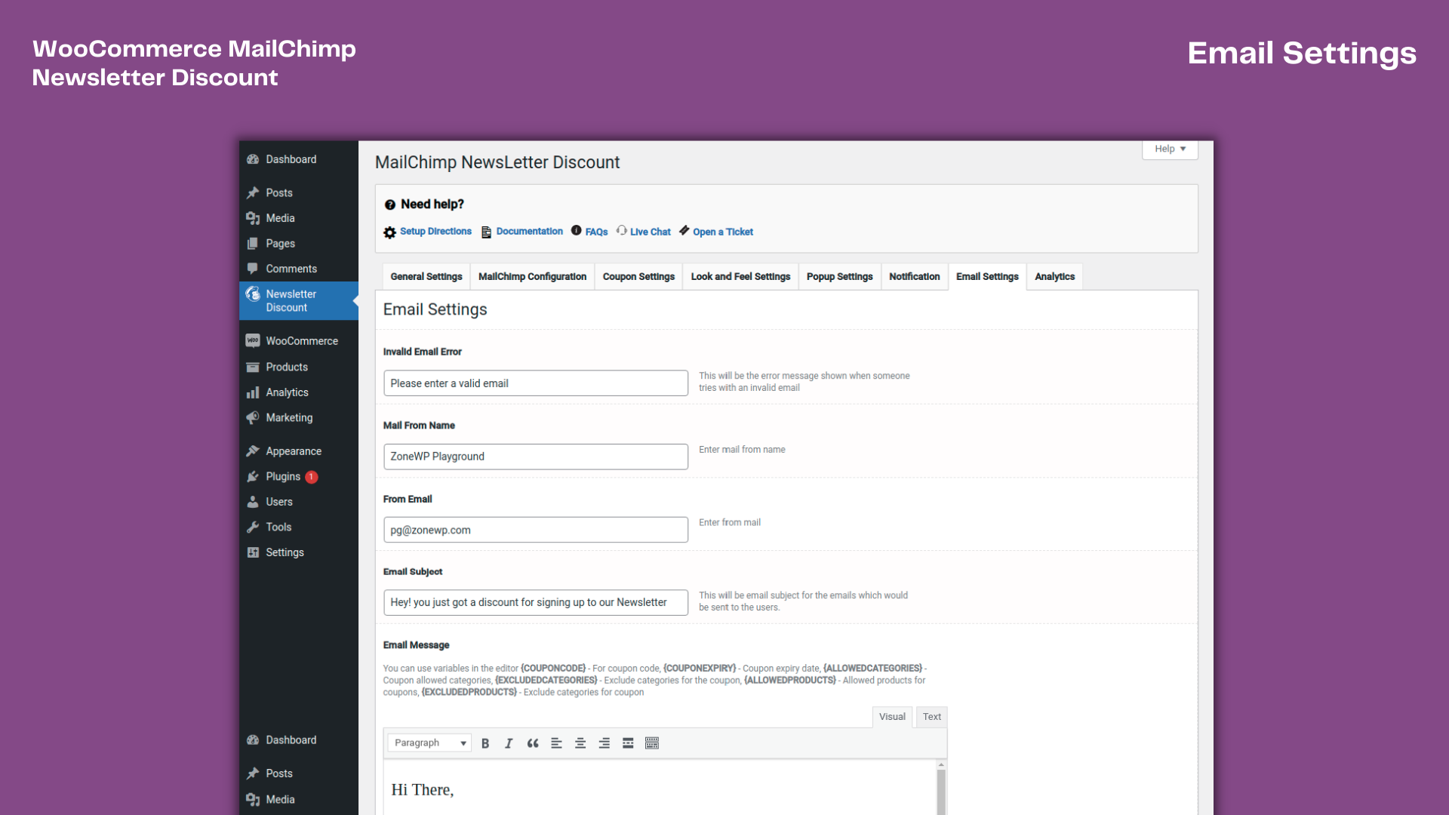Image resolution: width=1449 pixels, height=815 pixels.
Task: Toggle bold formatting in the editor
Action: point(485,743)
